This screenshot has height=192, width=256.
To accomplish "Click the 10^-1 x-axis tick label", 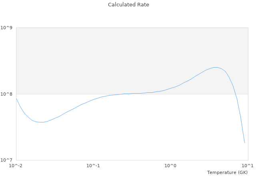I will [x=93, y=166].
